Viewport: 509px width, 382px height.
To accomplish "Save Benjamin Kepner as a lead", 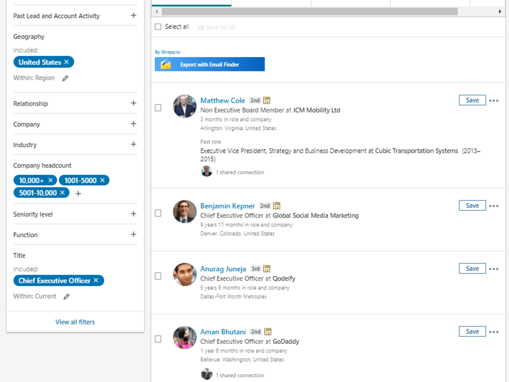I will (x=472, y=206).
